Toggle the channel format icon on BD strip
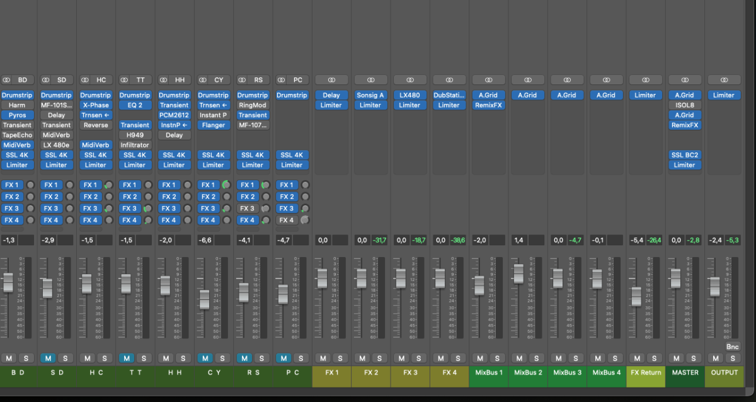The image size is (756, 402). click(x=7, y=80)
